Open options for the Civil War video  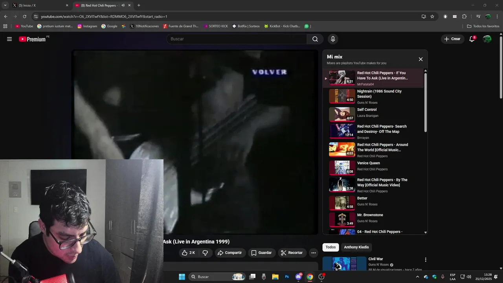click(x=425, y=260)
